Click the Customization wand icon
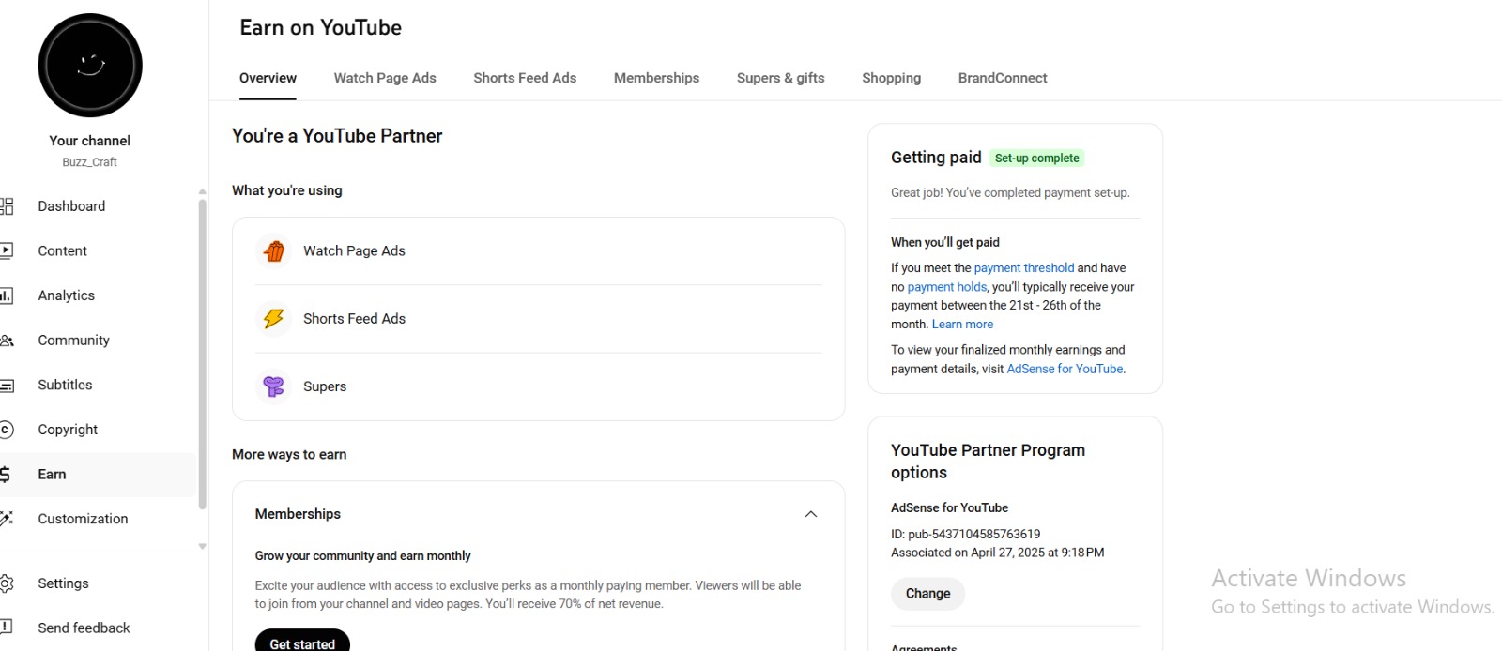1502x651 pixels. [x=7, y=519]
